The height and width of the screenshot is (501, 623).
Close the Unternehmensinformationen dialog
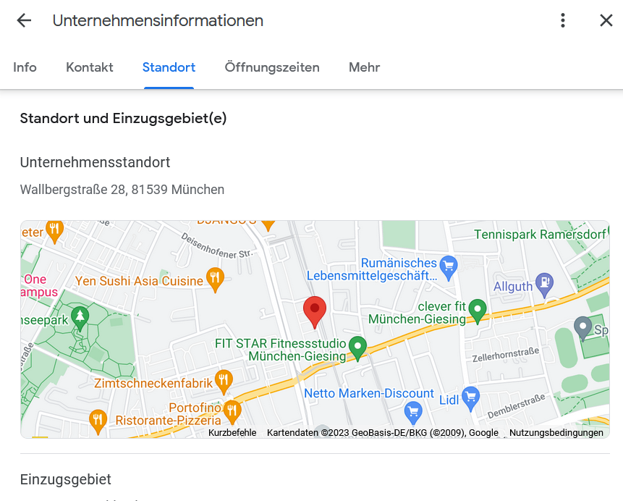click(606, 20)
